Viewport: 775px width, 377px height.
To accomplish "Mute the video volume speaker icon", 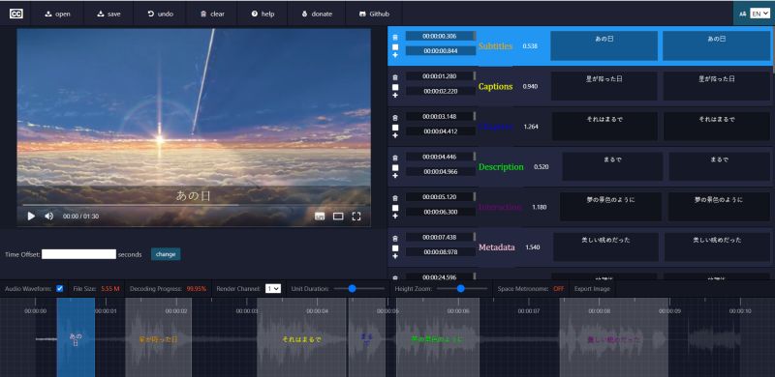I will coord(49,217).
